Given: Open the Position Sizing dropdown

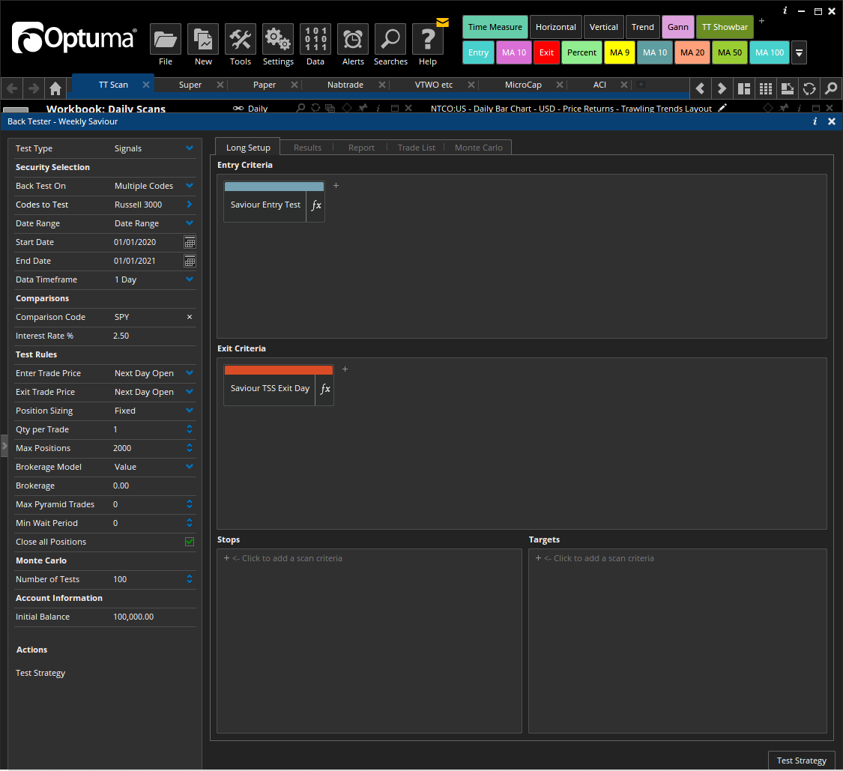Looking at the screenshot, I should point(190,411).
